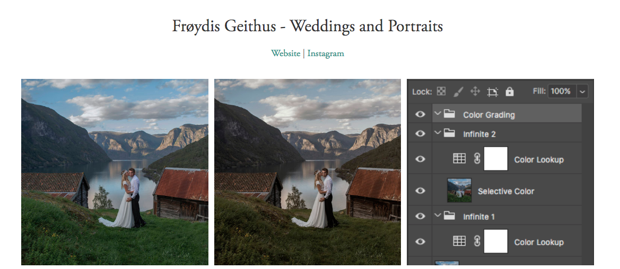Open the Fill percentage dropdown arrow

coord(582,91)
